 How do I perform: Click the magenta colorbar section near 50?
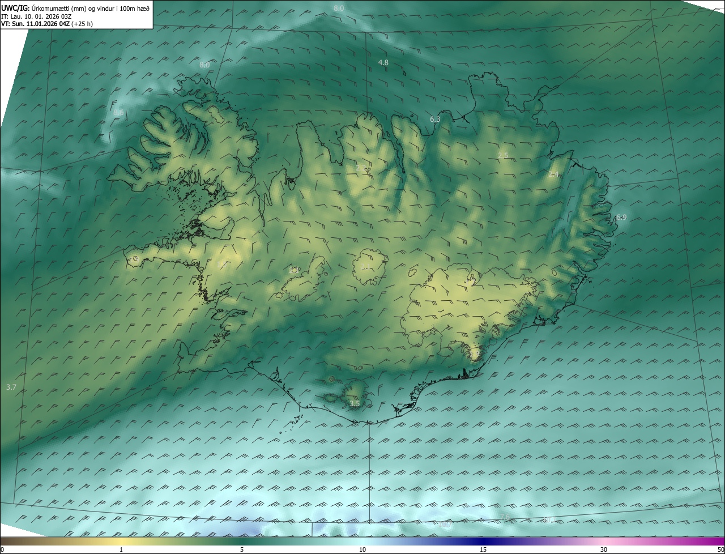[714, 541]
